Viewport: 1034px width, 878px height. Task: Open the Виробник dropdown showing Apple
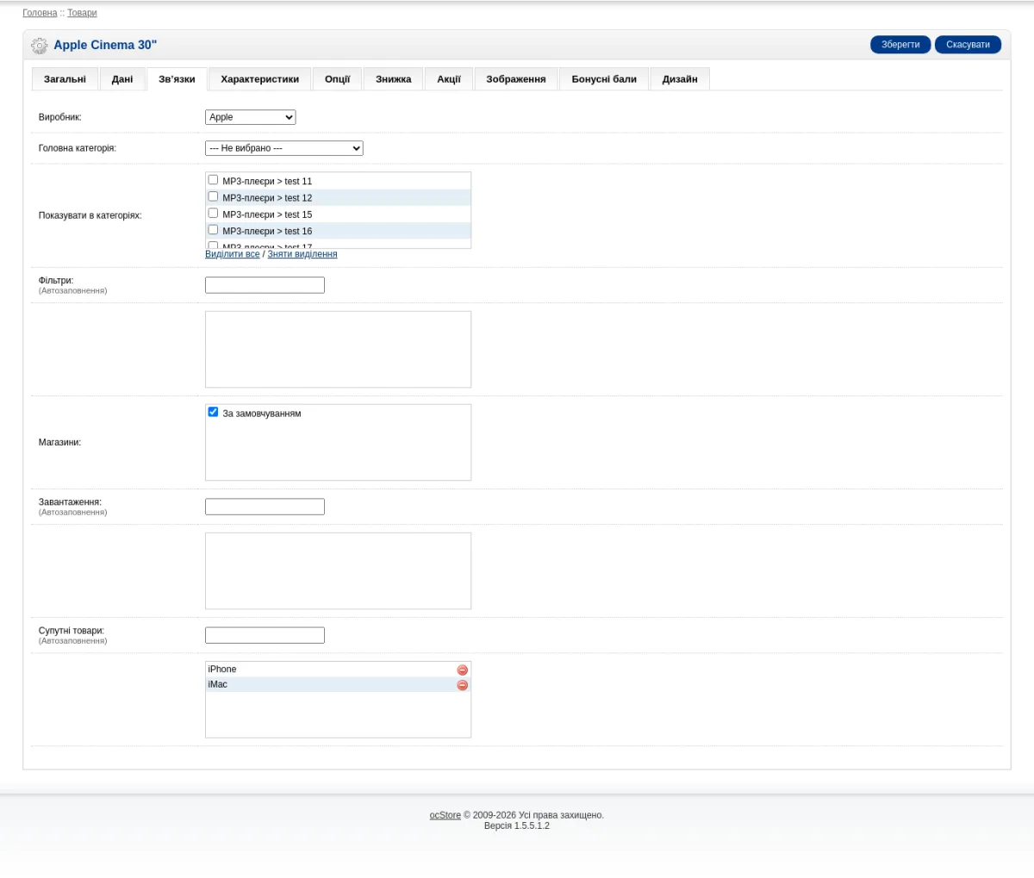(x=250, y=117)
